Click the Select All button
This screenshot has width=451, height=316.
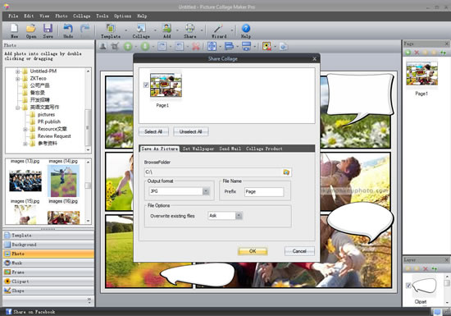click(x=153, y=131)
